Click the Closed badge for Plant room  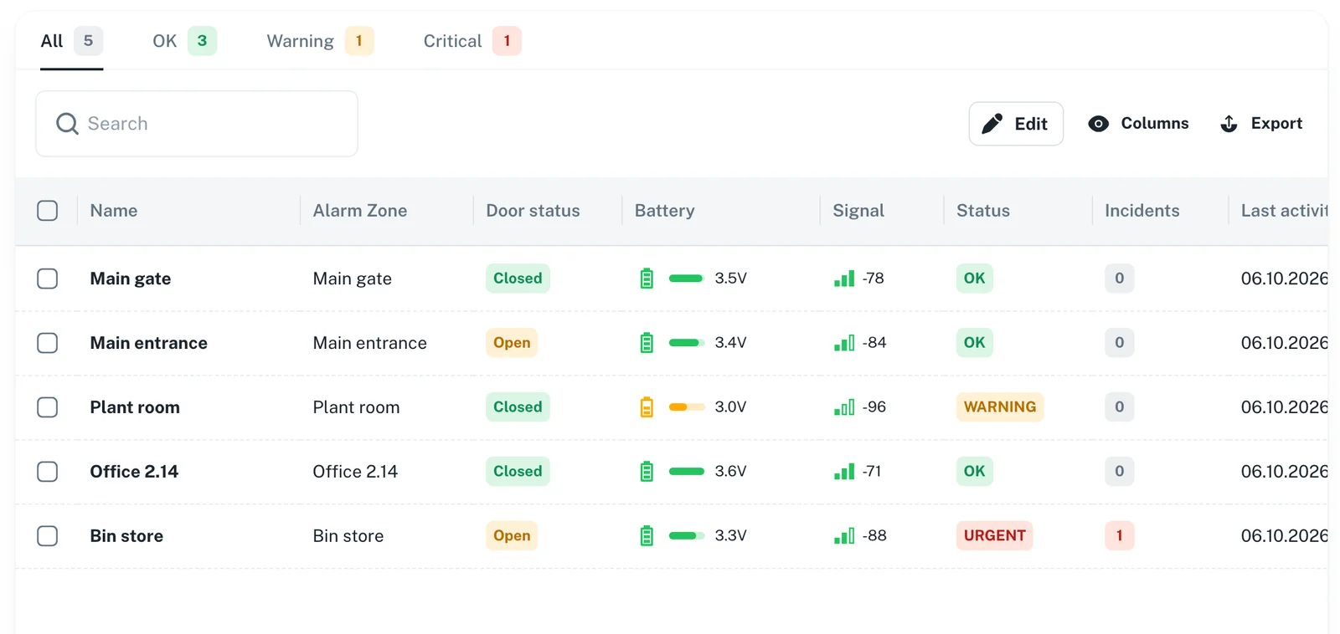(x=518, y=407)
